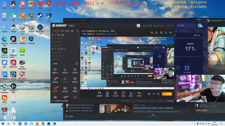Open the WeChat desktop icon

click(13, 17)
